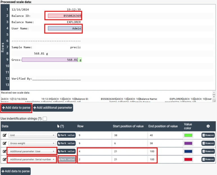
Task: Click the date 12/16/2024 on row 1
Action: (20, 10)
